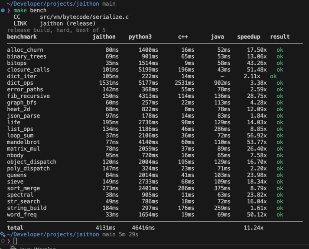This screenshot has width=309, height=249.
Task: Click the 'c++' column header
Action: tap(183, 37)
